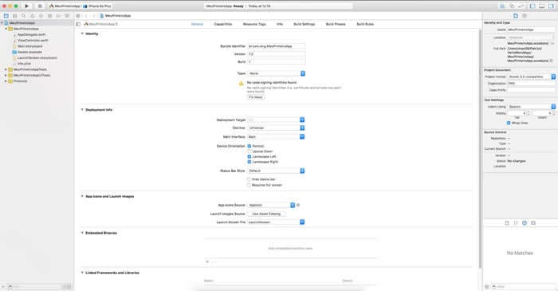Select the iPhone 6s Plus run destination
Image resolution: width=558 pixels, height=291 pixels.
97,6
